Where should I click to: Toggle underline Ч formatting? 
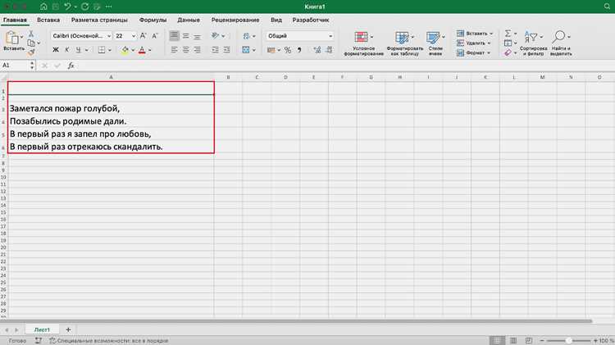[78, 50]
